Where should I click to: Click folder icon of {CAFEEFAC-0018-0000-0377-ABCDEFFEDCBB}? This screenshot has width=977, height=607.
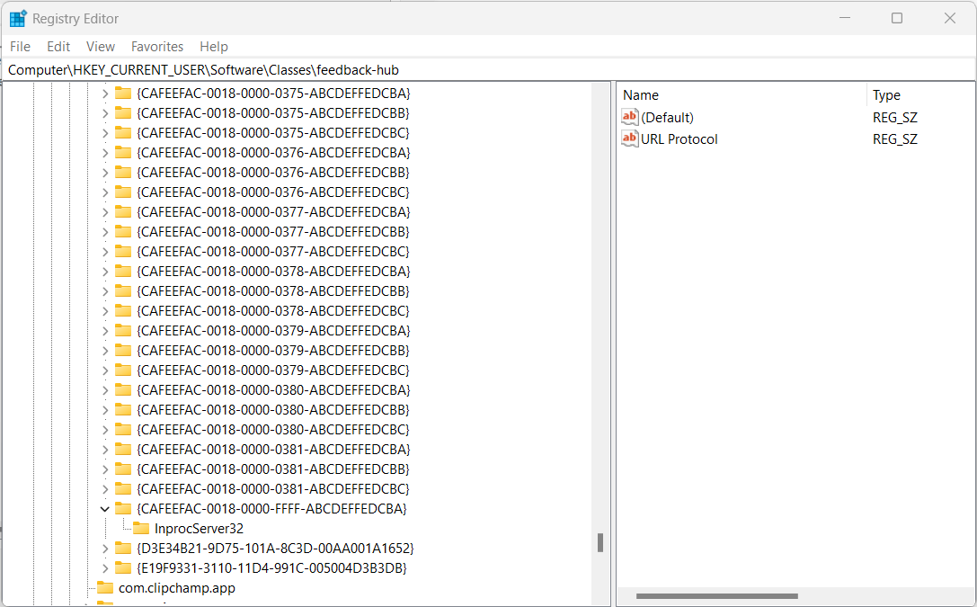[x=123, y=232]
